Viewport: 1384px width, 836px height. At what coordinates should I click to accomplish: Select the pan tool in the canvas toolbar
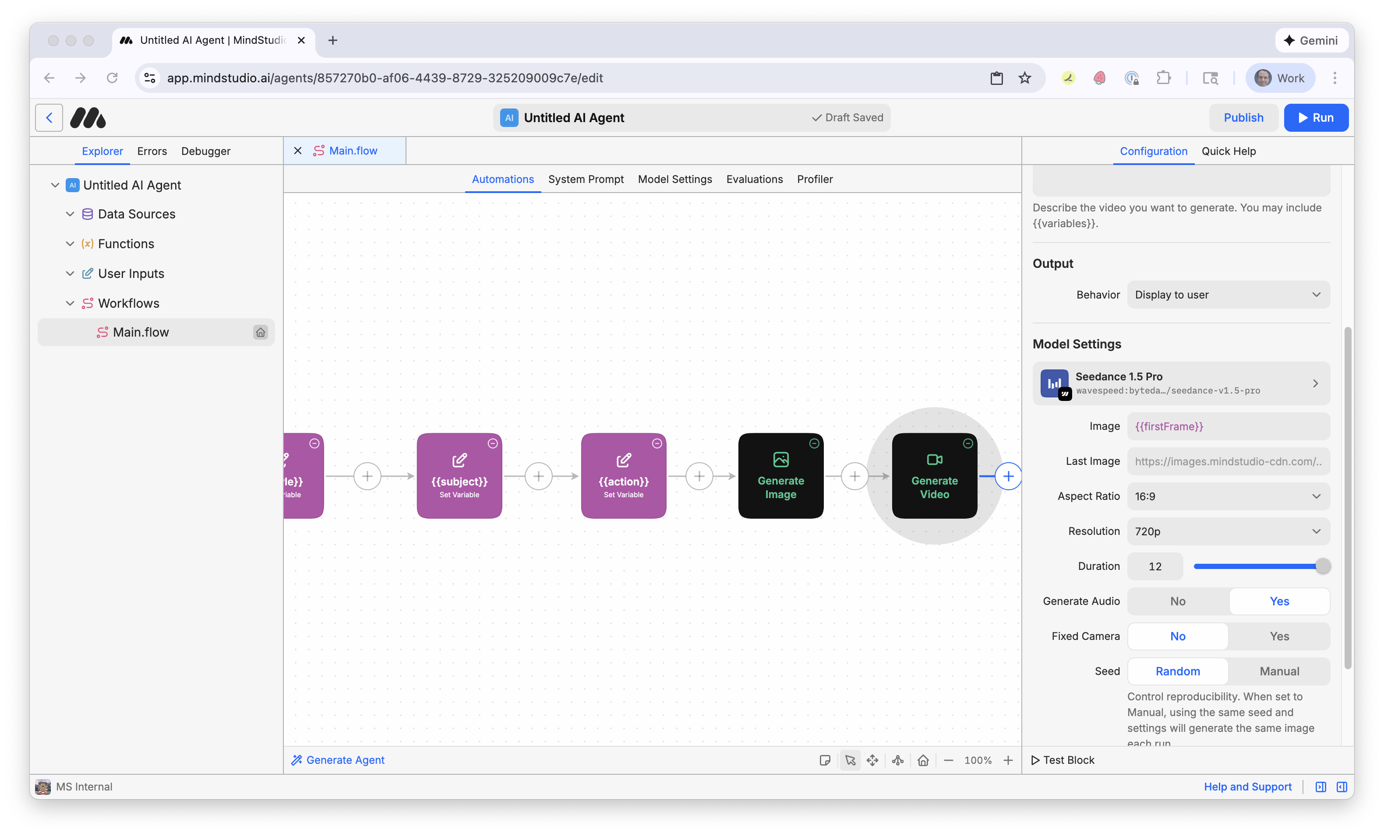[872, 760]
